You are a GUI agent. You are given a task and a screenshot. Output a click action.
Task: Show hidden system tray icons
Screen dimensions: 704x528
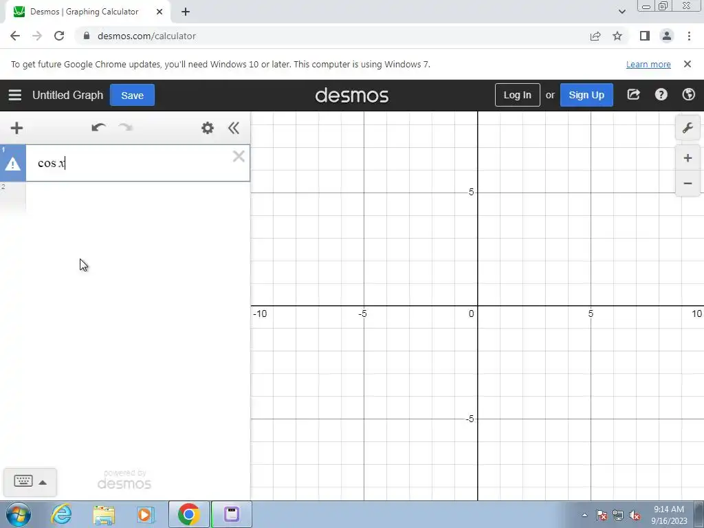pos(584,515)
